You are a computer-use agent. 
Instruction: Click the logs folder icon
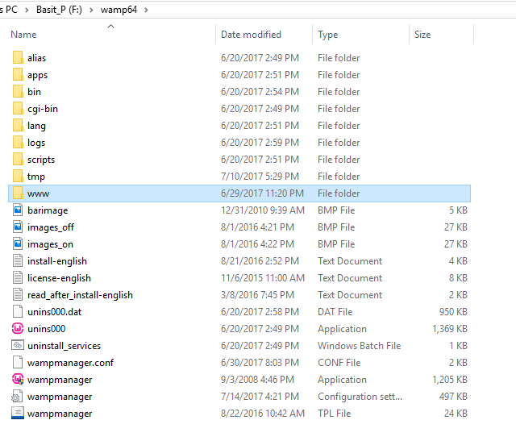18,143
